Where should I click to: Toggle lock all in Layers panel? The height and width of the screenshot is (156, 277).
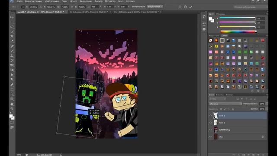(x=233, y=109)
